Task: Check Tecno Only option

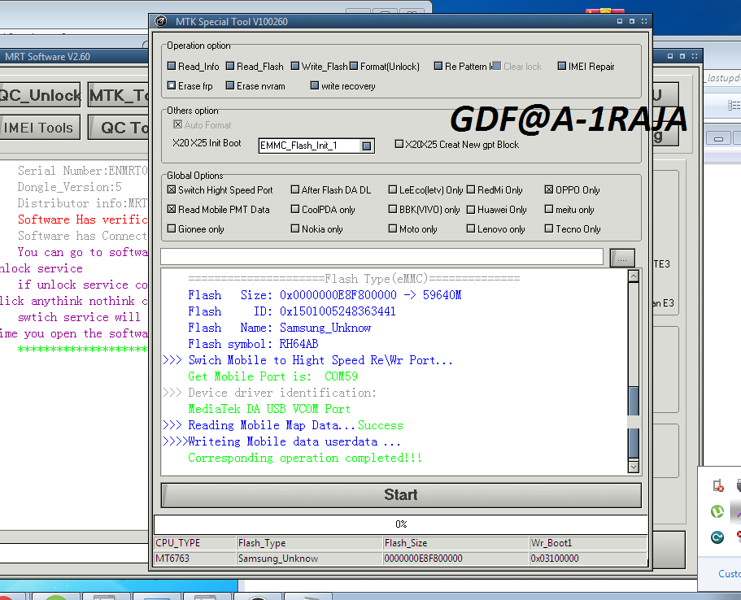Action: pos(549,228)
